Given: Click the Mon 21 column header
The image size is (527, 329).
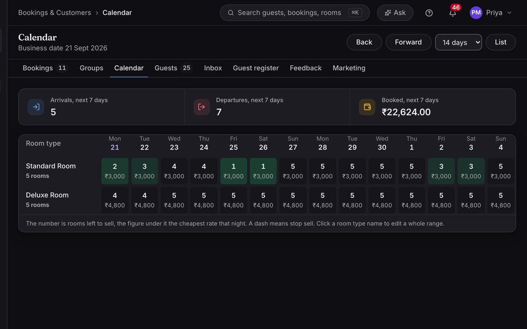Looking at the screenshot, I should click(115, 143).
